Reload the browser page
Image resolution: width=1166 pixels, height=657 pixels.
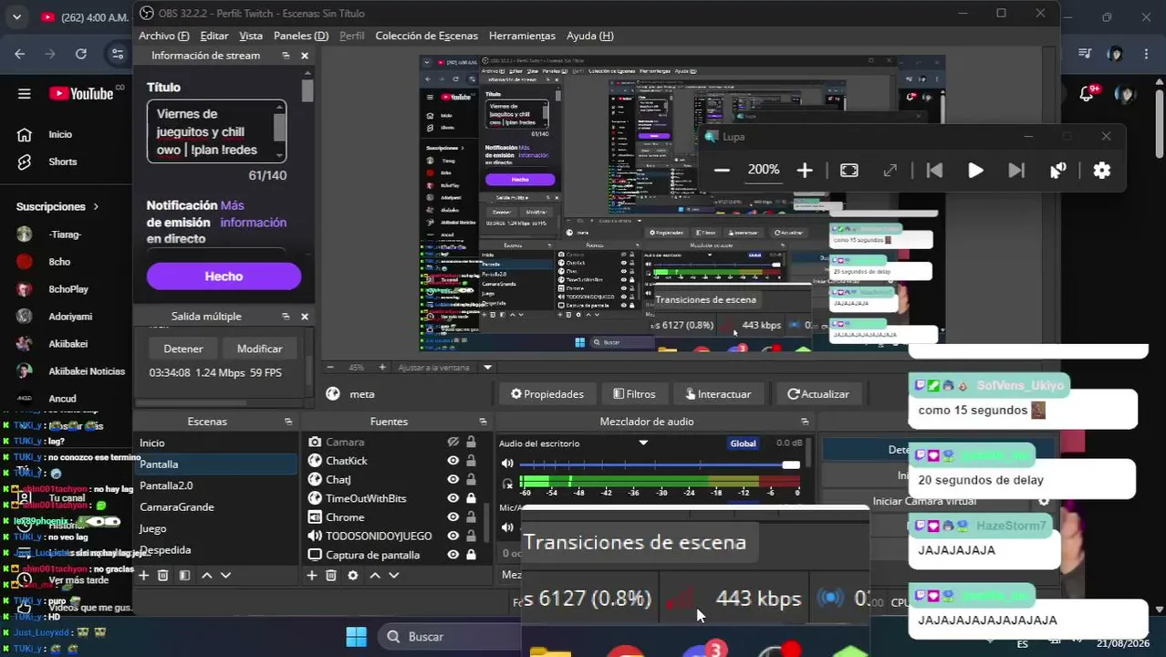coord(81,54)
